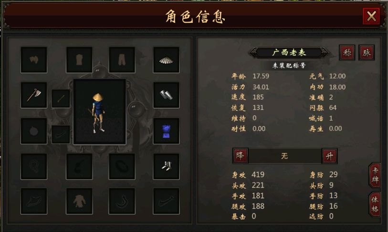The image size is (388, 232).
Task: Click the empty gloves slot at top-left
Action: [x=34, y=60]
